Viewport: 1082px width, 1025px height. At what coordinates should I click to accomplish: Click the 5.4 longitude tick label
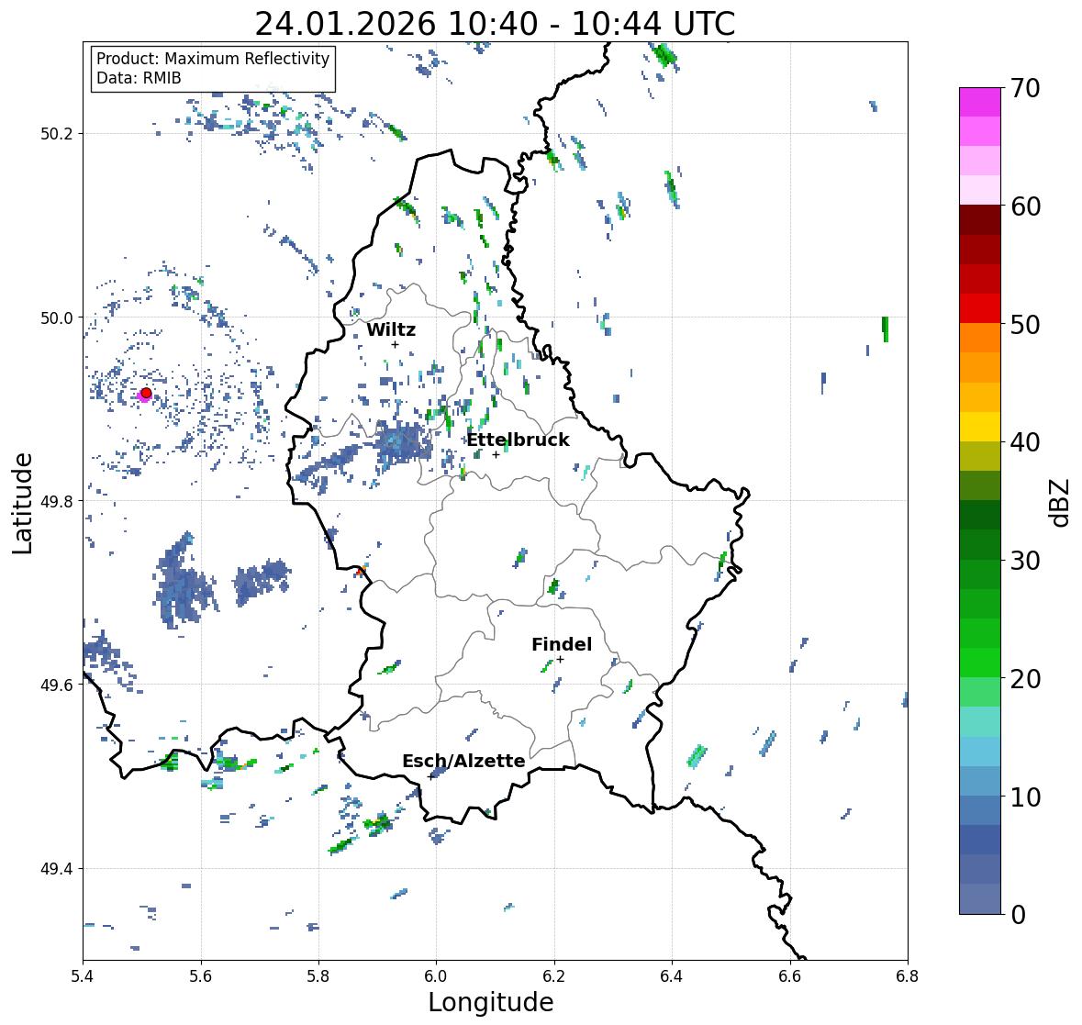[83, 976]
